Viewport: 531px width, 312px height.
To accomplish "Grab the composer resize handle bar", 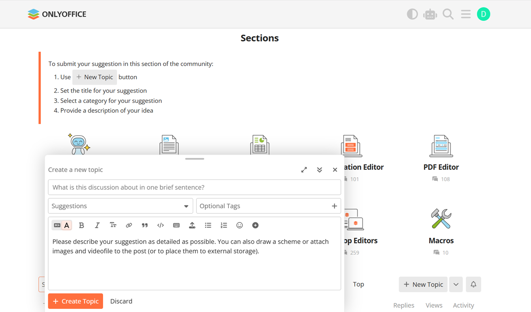I will click(x=194, y=159).
